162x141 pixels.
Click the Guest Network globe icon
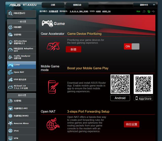point(10,35)
